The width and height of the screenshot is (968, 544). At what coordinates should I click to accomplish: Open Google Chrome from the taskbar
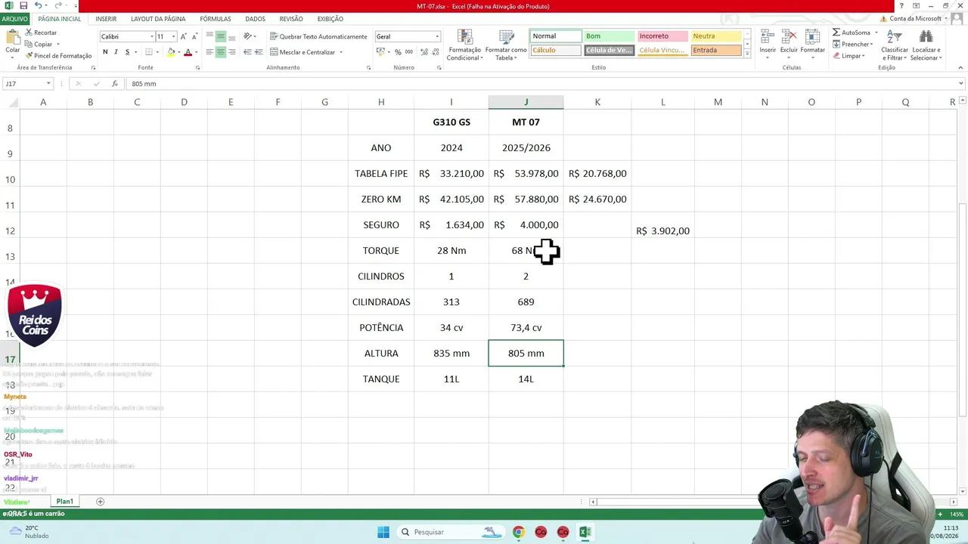pos(518,532)
